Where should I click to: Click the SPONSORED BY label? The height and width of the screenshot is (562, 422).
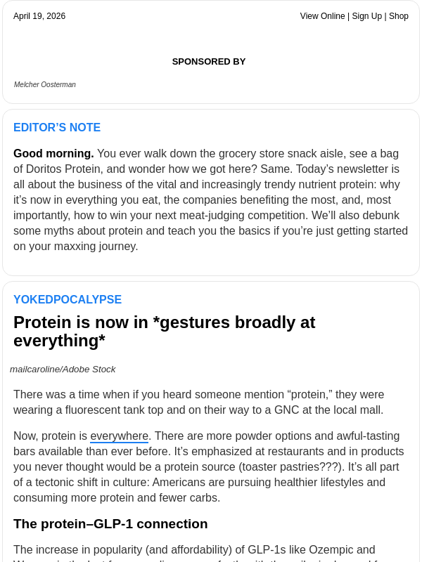click(x=209, y=61)
